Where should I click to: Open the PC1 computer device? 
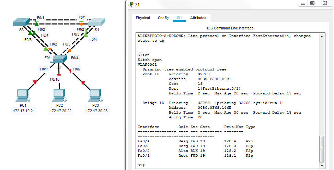(x=23, y=96)
